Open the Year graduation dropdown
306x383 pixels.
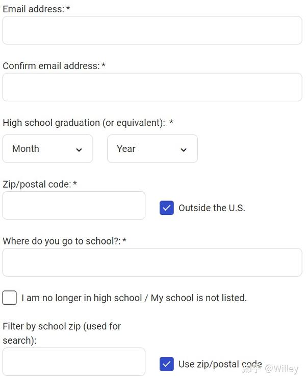pos(152,149)
